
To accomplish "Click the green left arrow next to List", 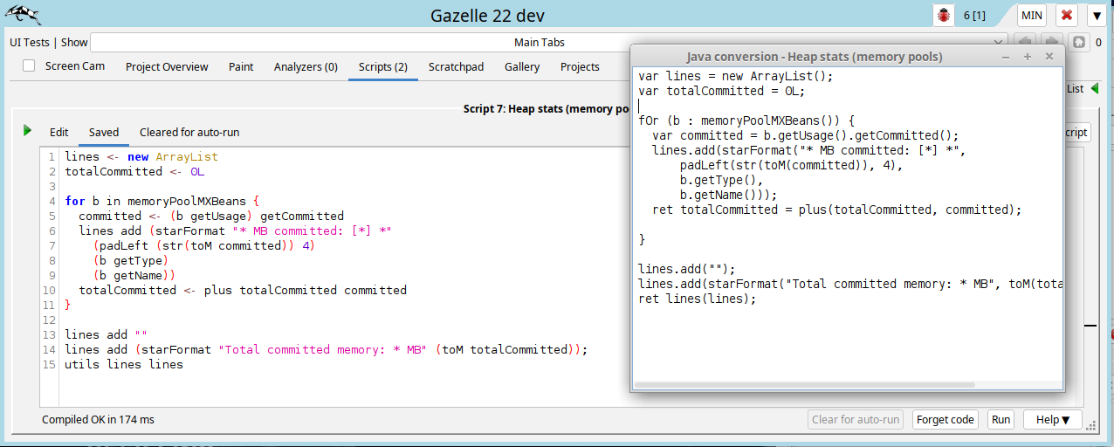I will [1095, 88].
